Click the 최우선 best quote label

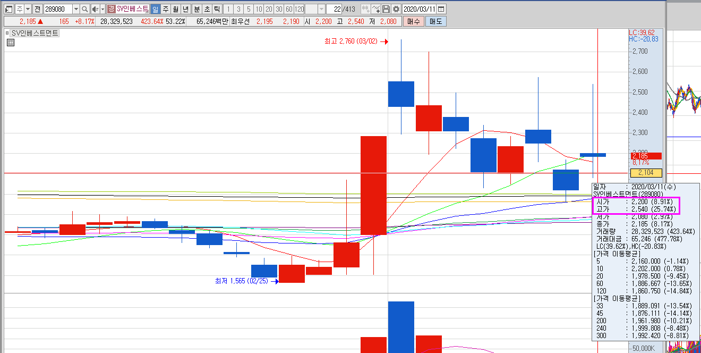pyautogui.click(x=241, y=21)
